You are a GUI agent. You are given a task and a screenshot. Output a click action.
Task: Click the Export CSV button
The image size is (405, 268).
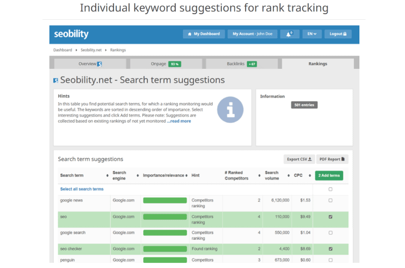299,159
